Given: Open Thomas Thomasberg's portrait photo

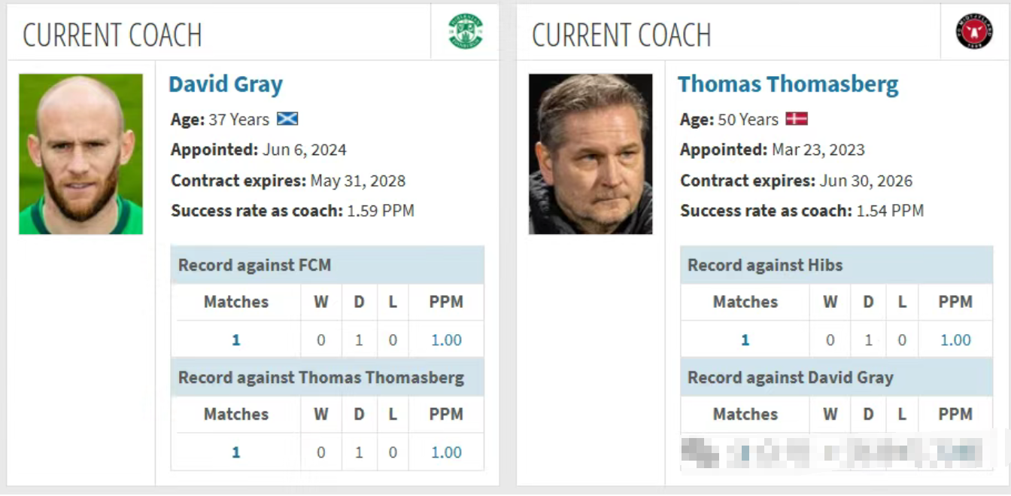Looking at the screenshot, I should point(591,154).
